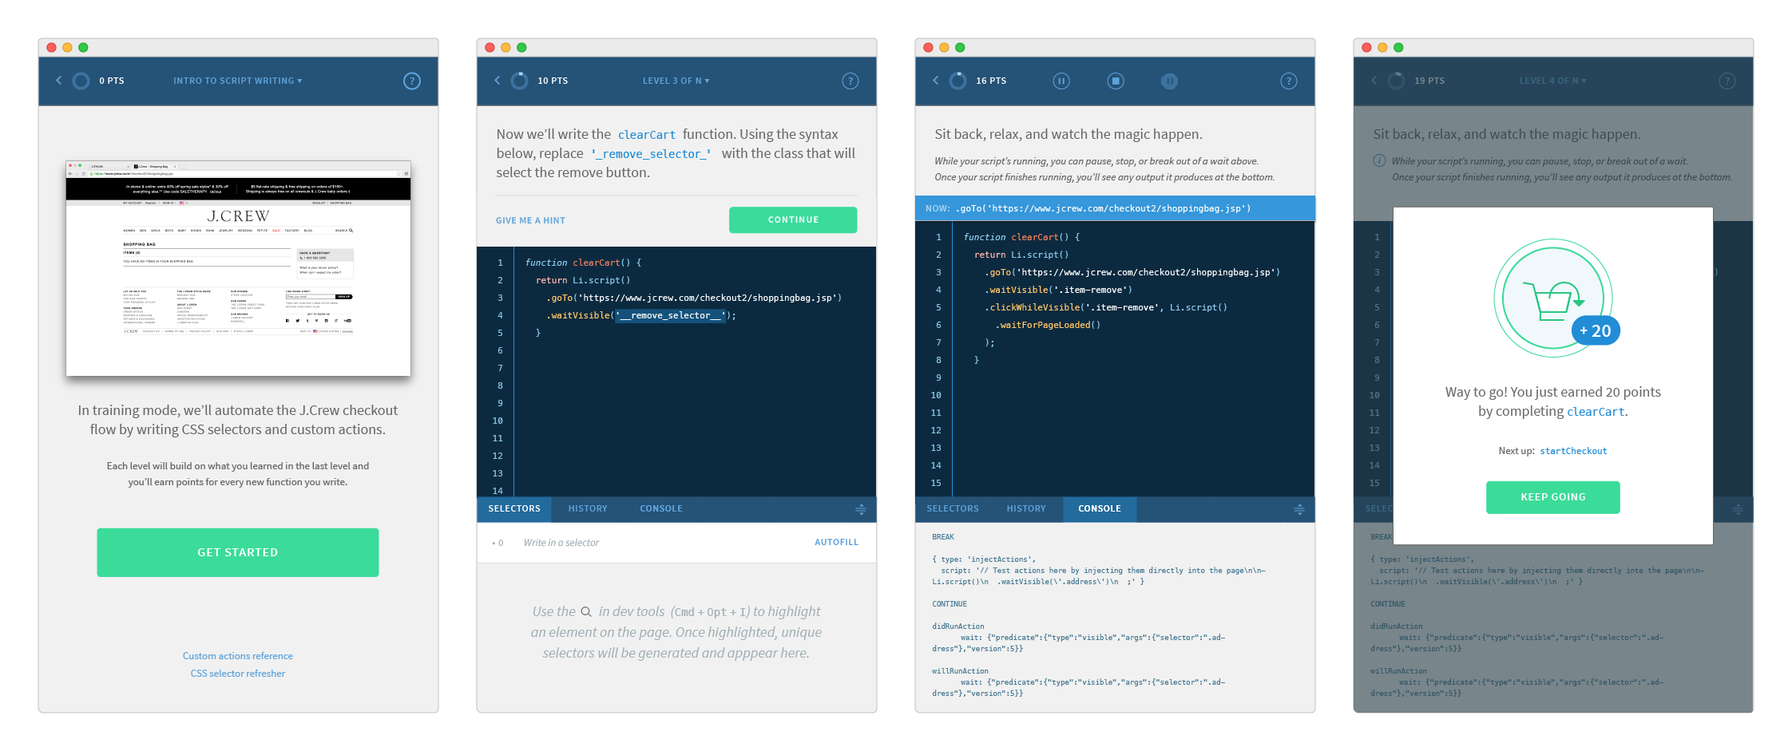Expand LEVEL 4 OF N dropdown
This screenshot has width=1792, height=751.
[x=1553, y=81]
